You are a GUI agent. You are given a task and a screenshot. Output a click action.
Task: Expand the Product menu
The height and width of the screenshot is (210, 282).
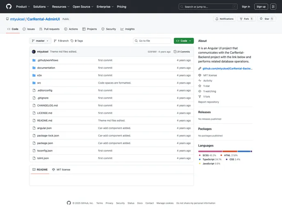coord(23,7)
